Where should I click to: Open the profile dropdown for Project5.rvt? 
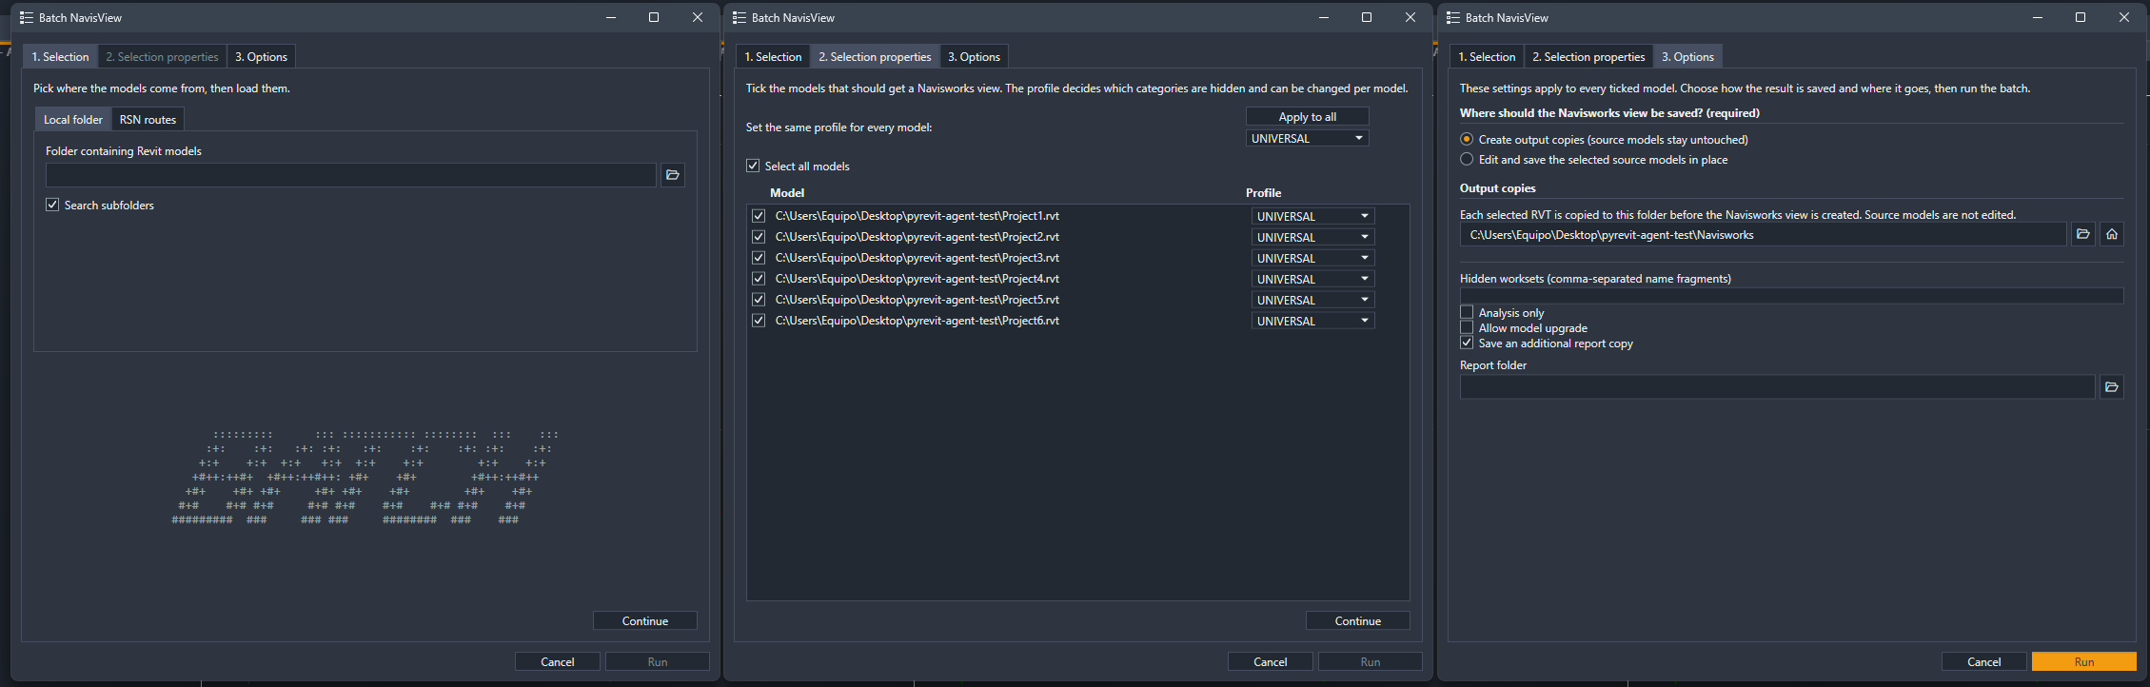point(1312,300)
